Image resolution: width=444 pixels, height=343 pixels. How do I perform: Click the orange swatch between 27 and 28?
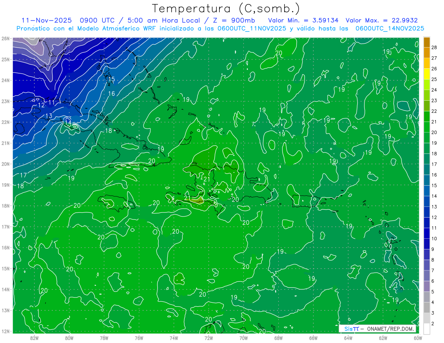(x=427, y=53)
